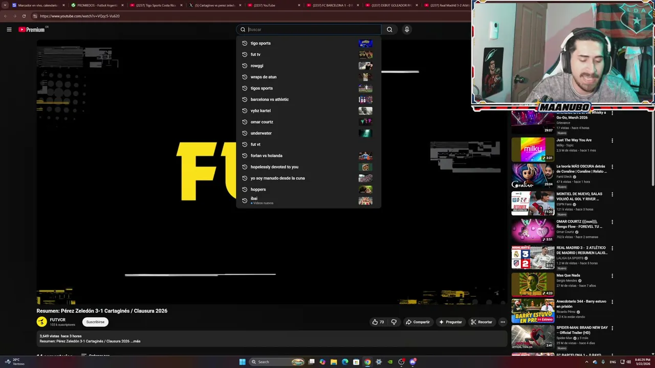Viewport: 655px width, 368px height.
Task: Switch to FC BARCELONA 1 - 0 tab
Action: coord(333,5)
